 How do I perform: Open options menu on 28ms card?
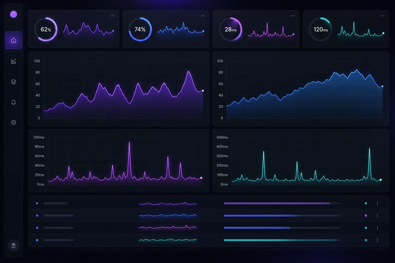click(x=293, y=16)
